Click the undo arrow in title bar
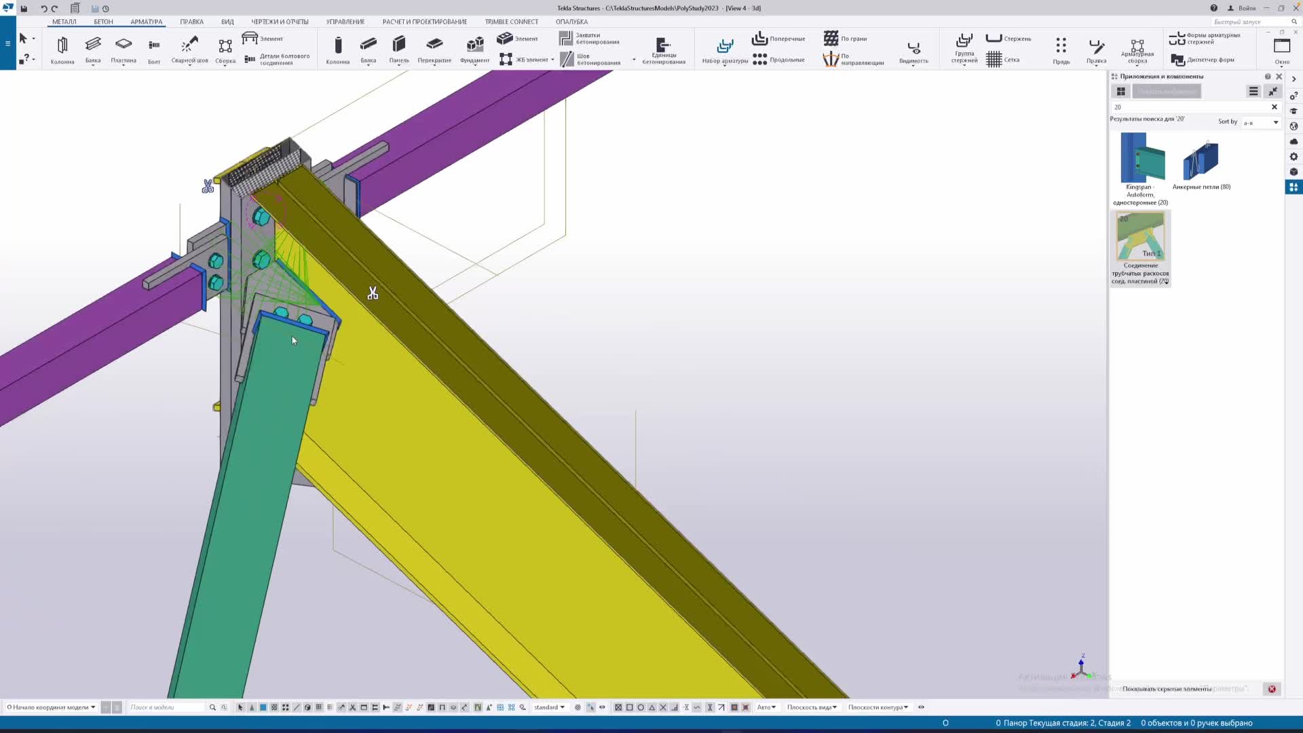This screenshot has width=1303, height=733. pyautogui.click(x=44, y=8)
